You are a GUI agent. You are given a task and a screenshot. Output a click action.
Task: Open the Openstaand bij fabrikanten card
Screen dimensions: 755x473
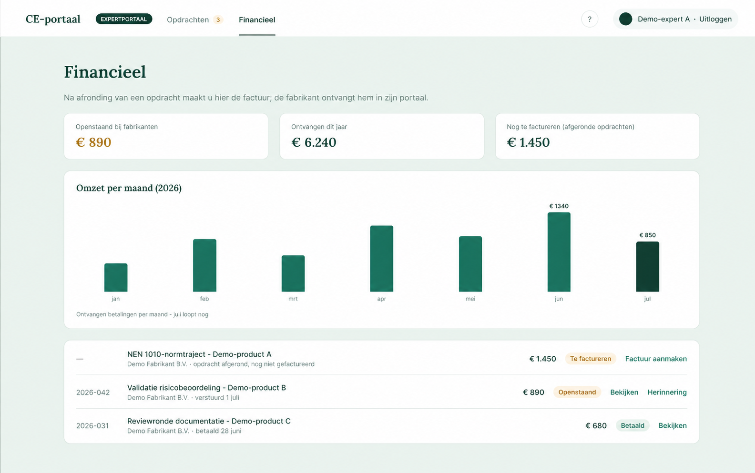tap(166, 136)
